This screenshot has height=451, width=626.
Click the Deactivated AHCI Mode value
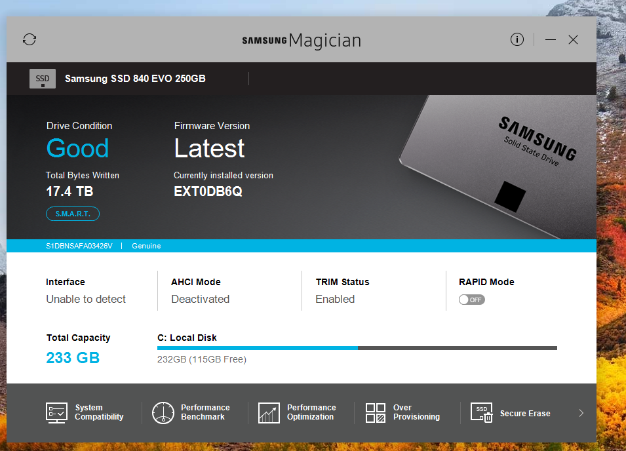(x=201, y=299)
